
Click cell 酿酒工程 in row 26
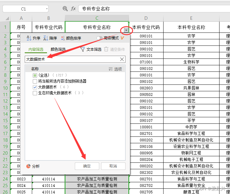click(x=191, y=192)
